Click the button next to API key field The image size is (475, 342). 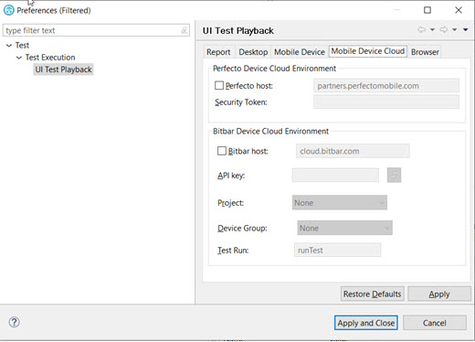[x=394, y=175]
